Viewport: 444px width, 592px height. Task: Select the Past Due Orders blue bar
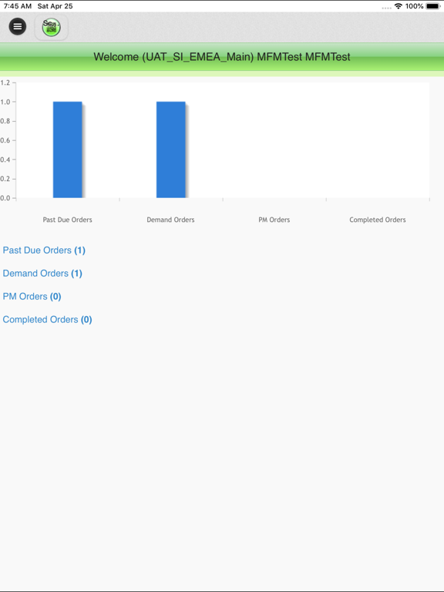(x=68, y=150)
